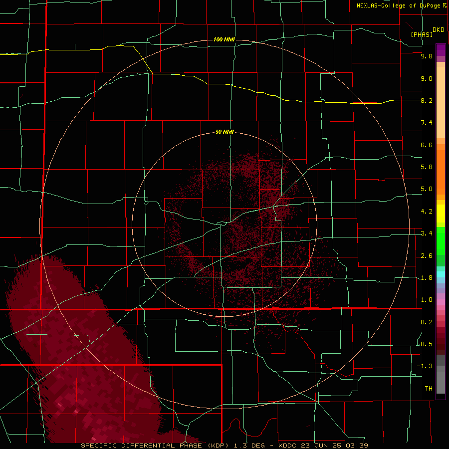Viewport: 449px width, 449px height.
Task: Click the DKD product code label
Action: pos(439,30)
